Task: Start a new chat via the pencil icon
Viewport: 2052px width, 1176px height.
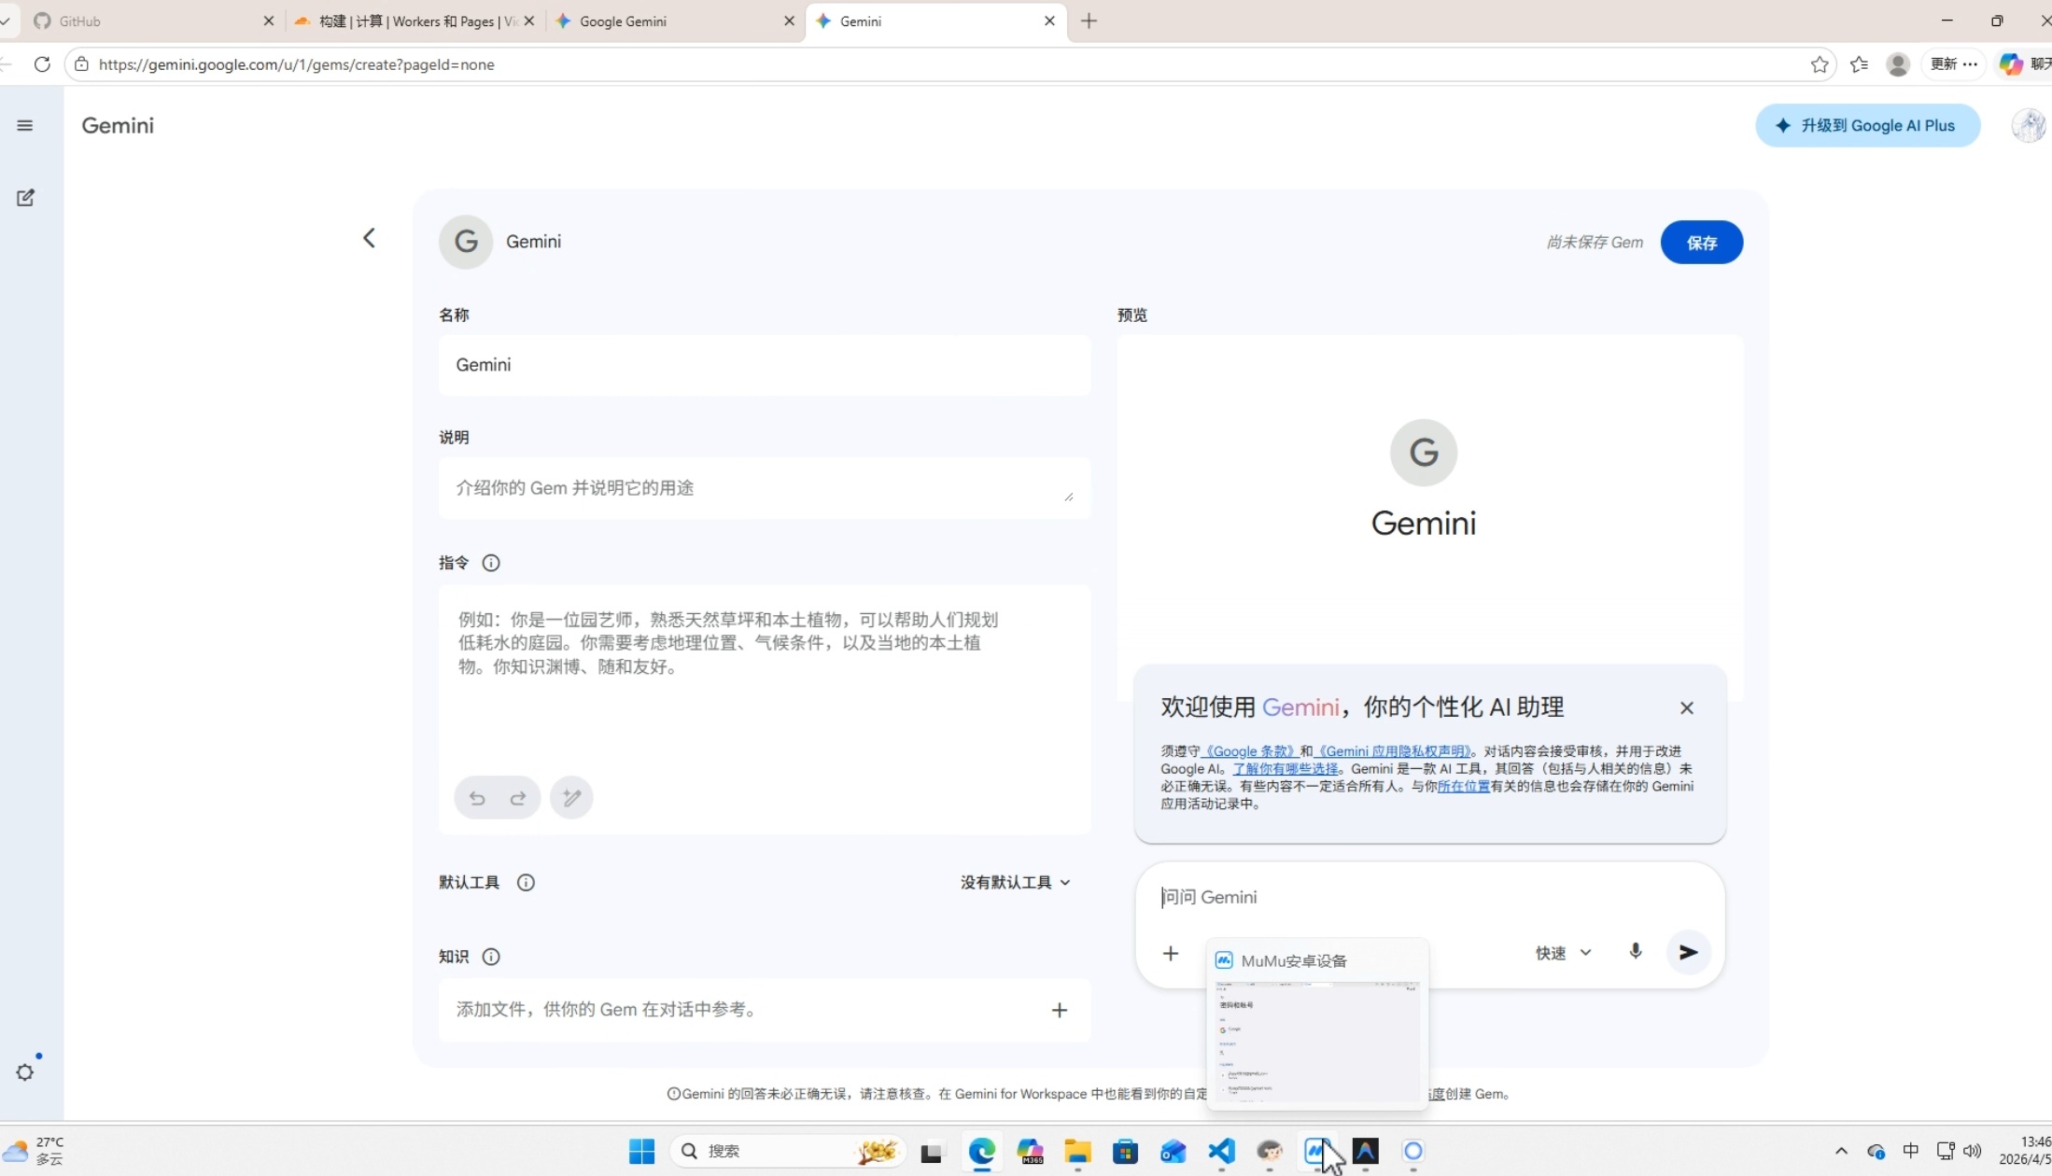Action: click(x=25, y=198)
